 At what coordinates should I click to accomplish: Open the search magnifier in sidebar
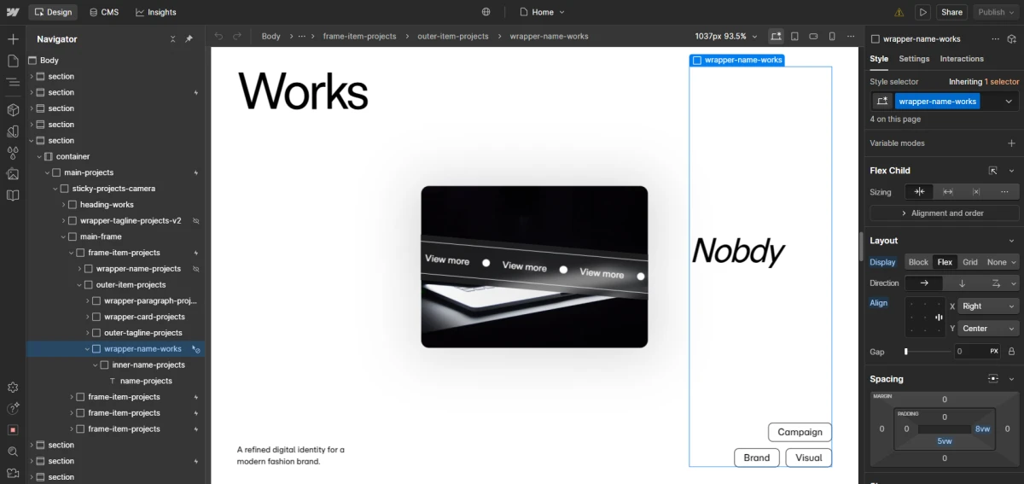tap(13, 452)
